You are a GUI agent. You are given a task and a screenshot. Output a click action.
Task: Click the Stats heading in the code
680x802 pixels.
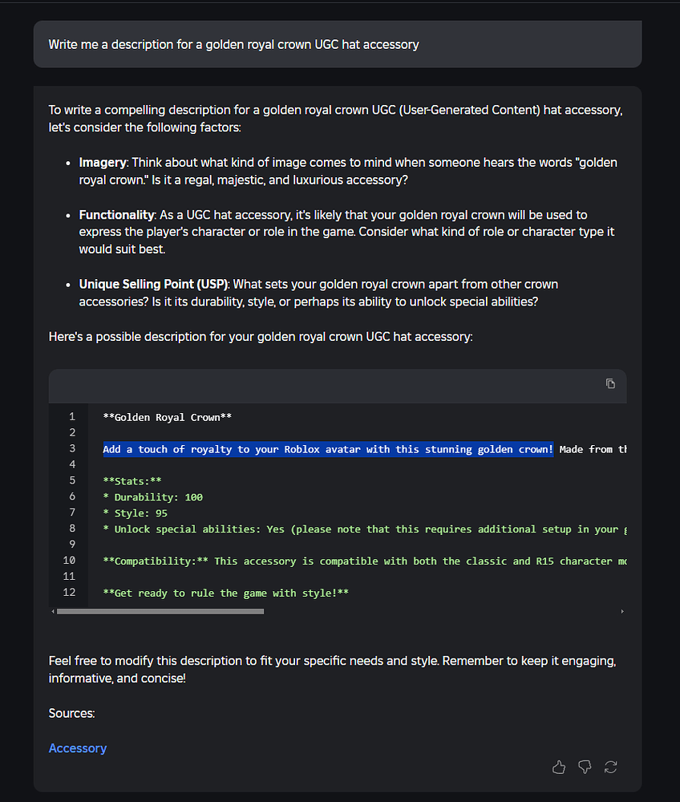[x=132, y=480]
